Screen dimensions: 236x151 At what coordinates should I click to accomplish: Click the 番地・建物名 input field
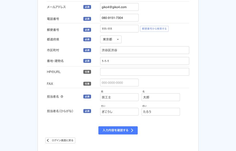[x=144, y=61]
